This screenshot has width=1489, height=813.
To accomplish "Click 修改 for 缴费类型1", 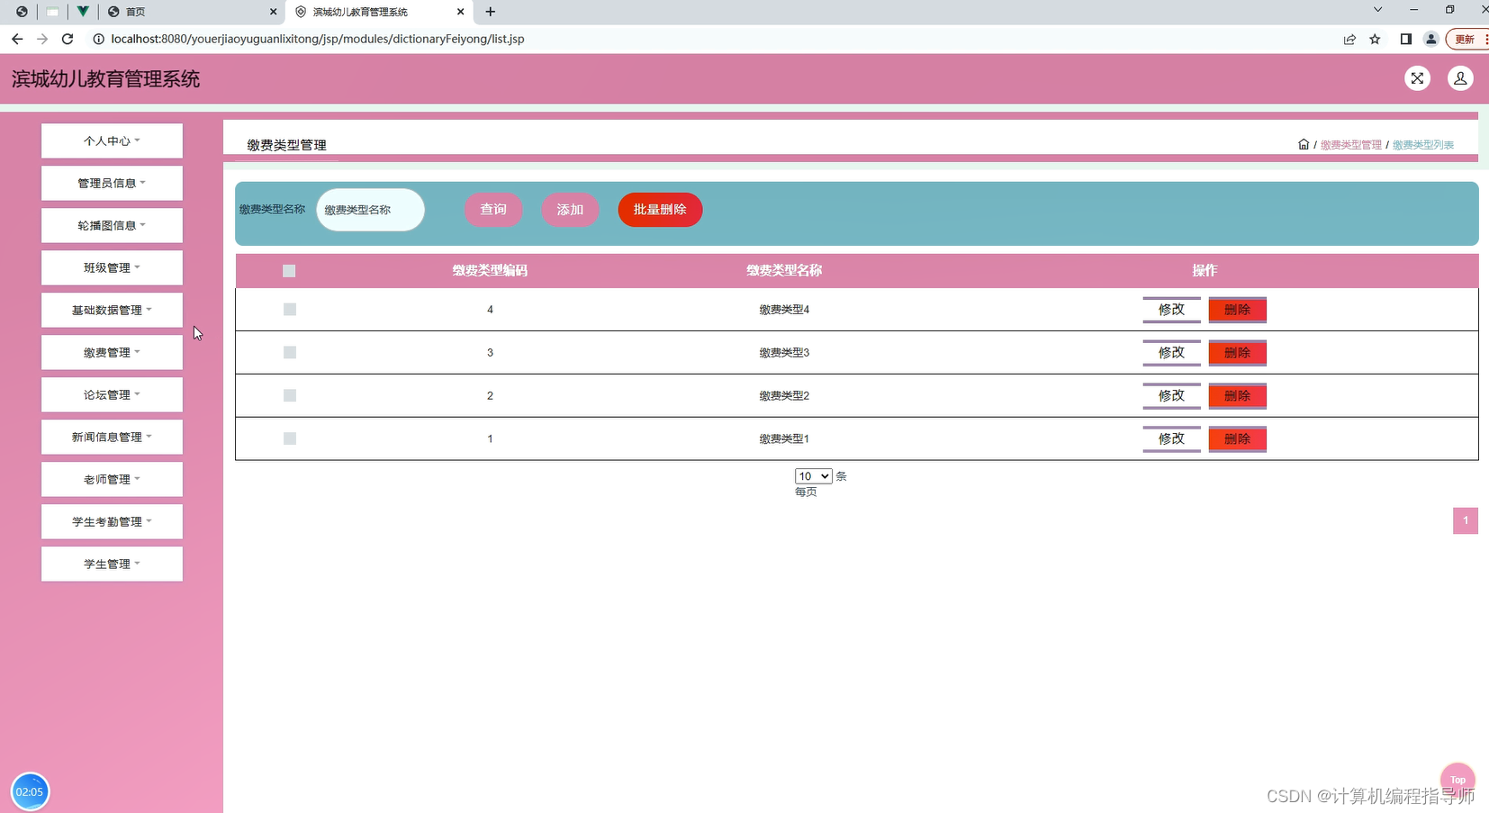I will pyautogui.click(x=1171, y=439).
